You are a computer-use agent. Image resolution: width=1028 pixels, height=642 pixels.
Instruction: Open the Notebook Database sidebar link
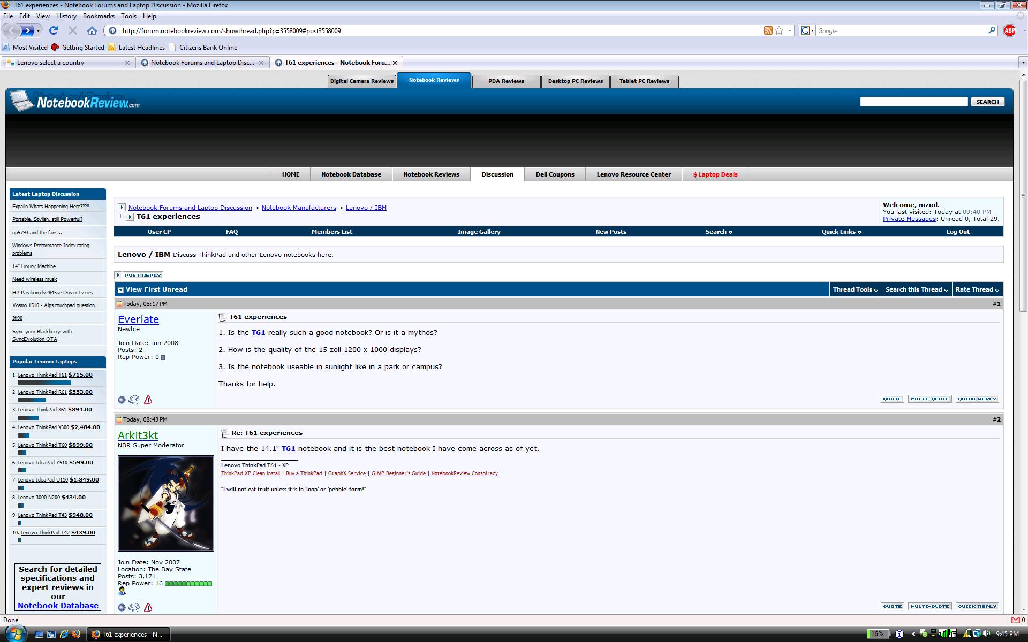click(x=58, y=606)
